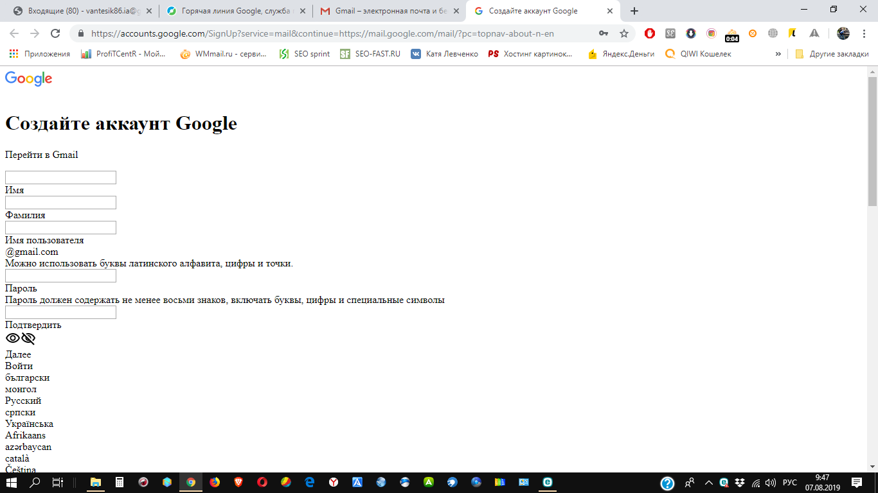
Task: Open the gray SE extension icon
Action: [x=670, y=33]
